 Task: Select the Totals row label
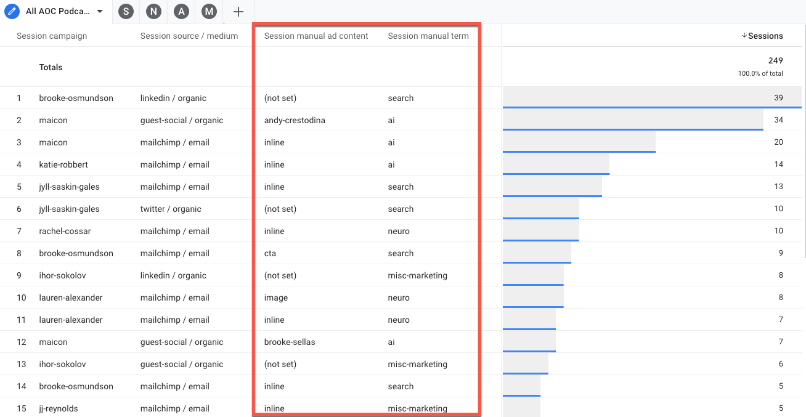51,67
